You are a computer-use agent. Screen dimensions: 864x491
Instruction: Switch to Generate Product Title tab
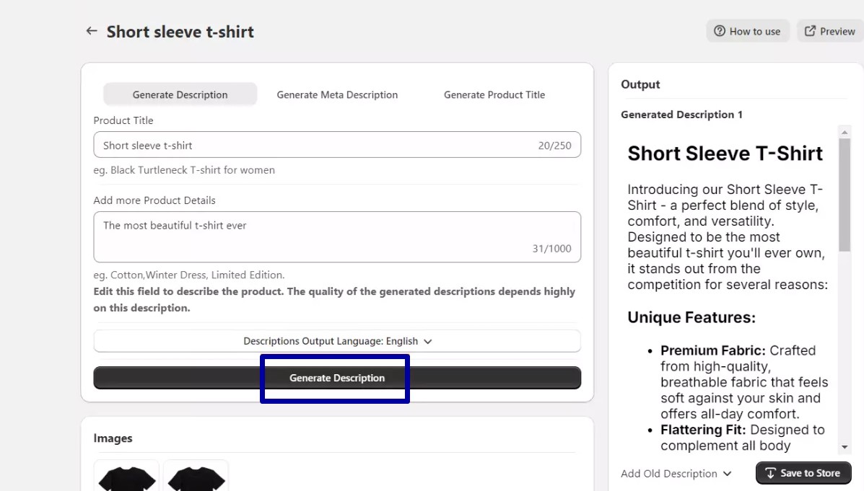click(x=494, y=94)
